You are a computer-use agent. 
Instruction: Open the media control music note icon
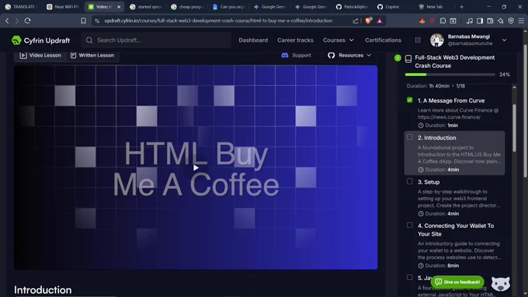[x=470, y=21]
